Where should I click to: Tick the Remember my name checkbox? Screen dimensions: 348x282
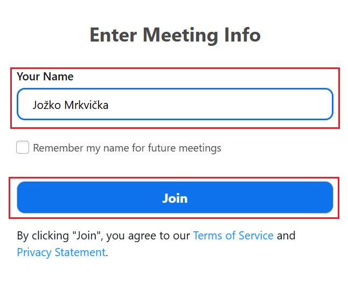23,147
